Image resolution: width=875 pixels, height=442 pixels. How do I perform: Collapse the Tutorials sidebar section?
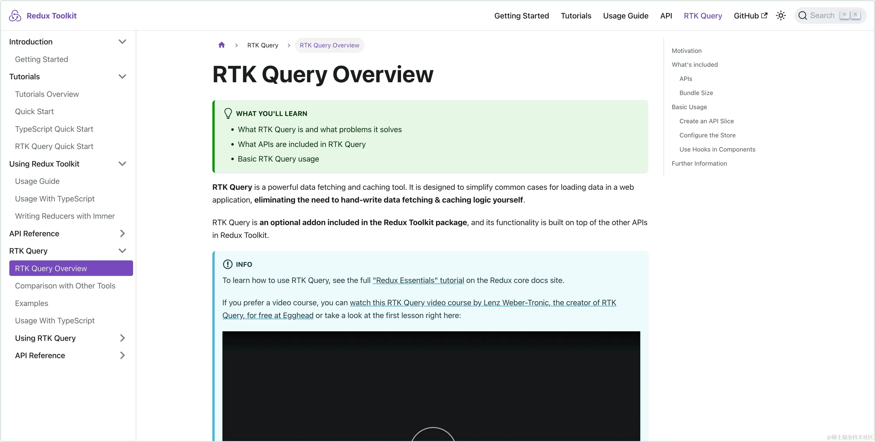tap(122, 77)
